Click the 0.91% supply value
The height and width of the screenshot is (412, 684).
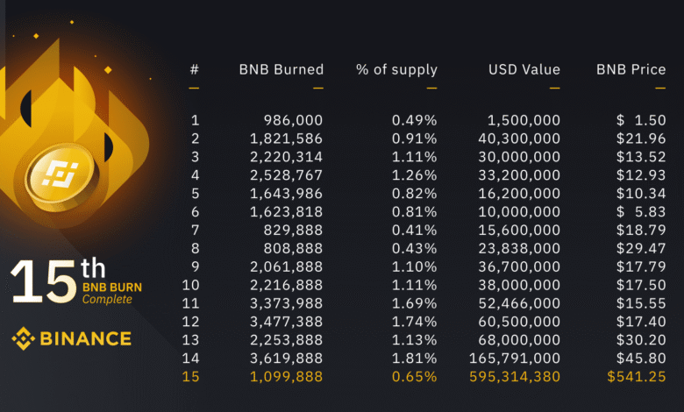click(415, 139)
